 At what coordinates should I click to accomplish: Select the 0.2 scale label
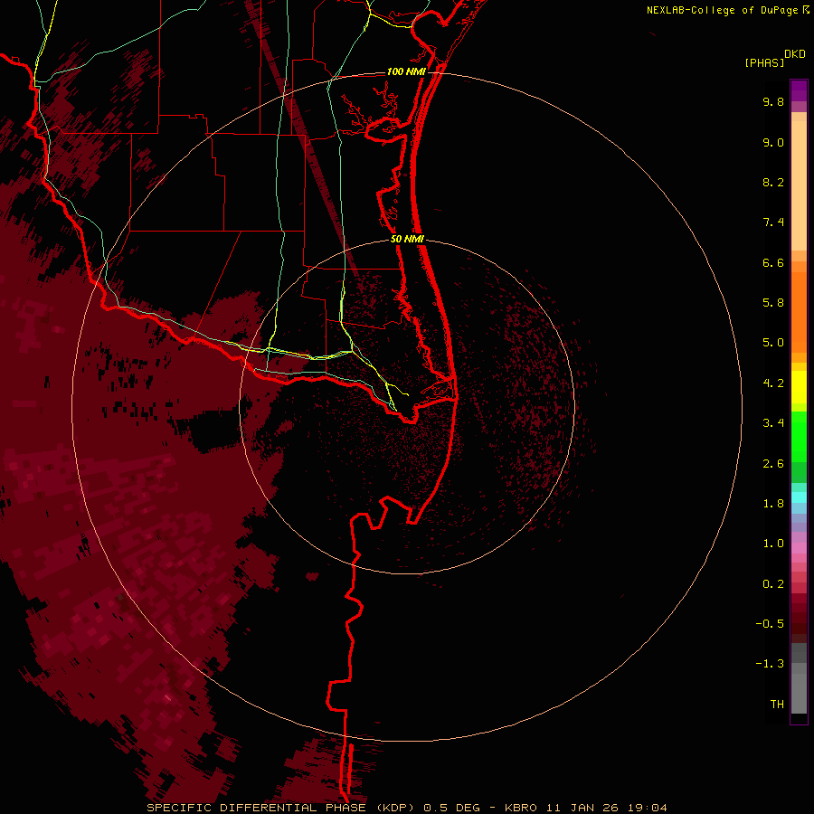[x=773, y=584]
